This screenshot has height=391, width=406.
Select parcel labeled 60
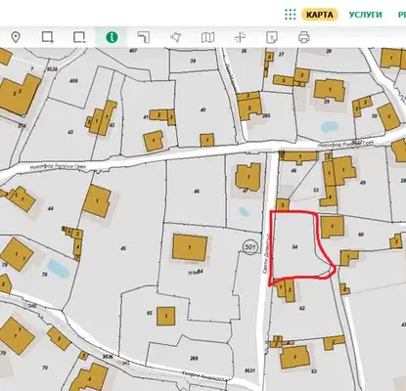361,235
